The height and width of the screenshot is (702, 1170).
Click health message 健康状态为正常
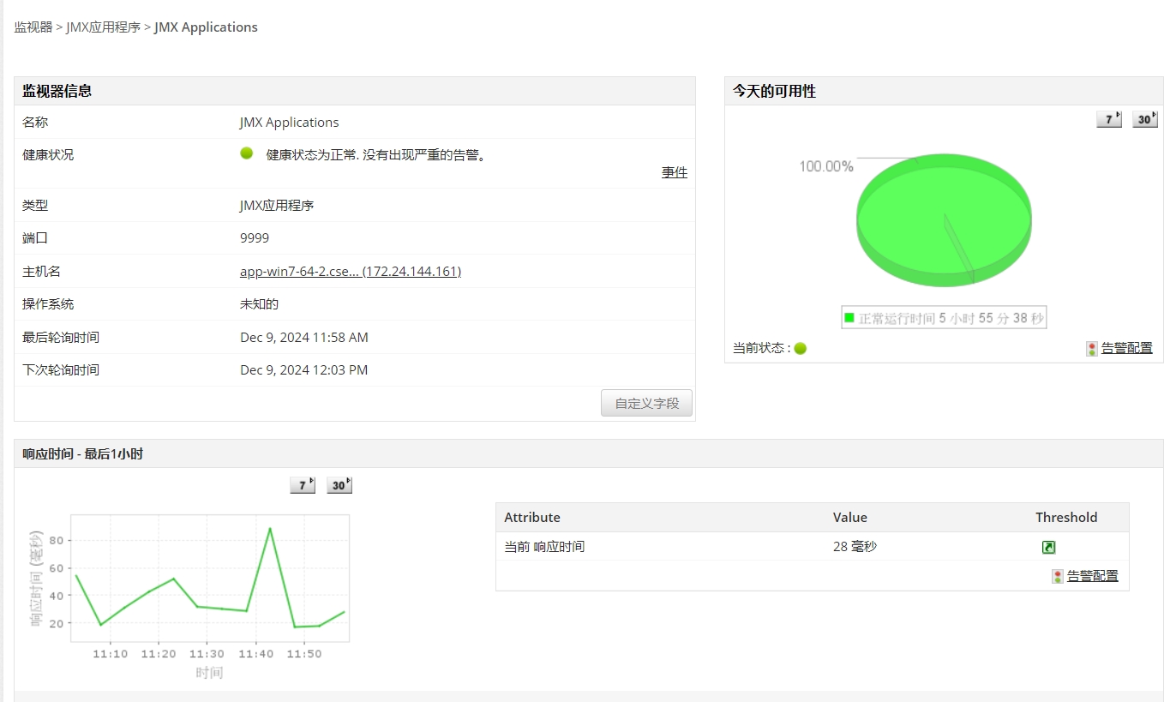pyautogui.click(x=376, y=154)
